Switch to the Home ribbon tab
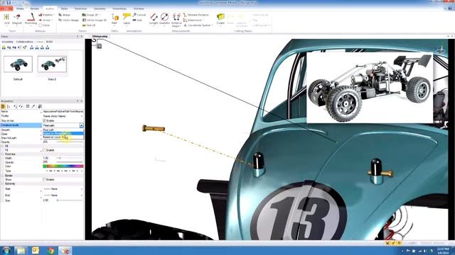 pos(20,8)
